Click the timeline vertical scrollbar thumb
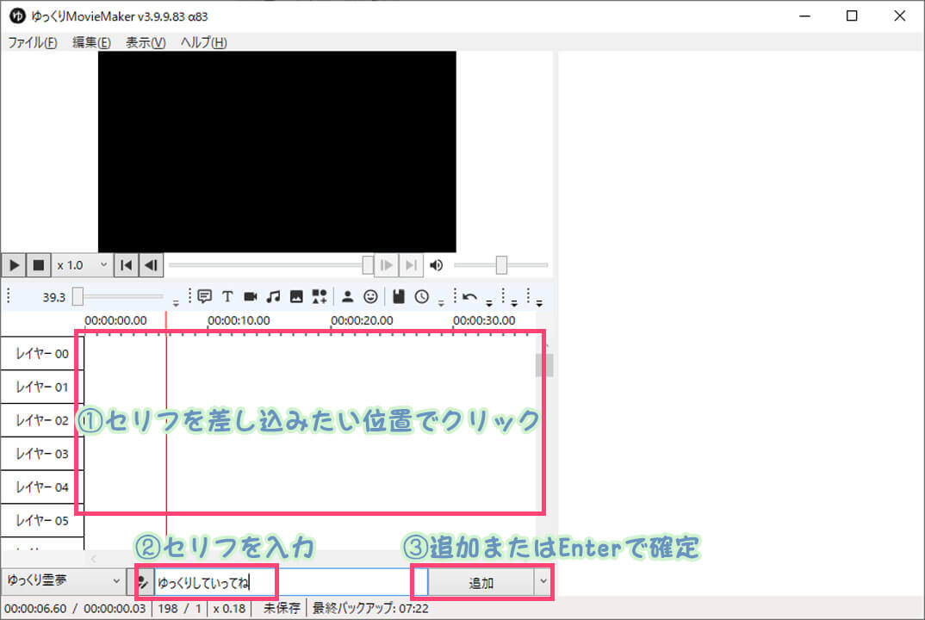Viewport: 925px width, 620px height. point(544,364)
